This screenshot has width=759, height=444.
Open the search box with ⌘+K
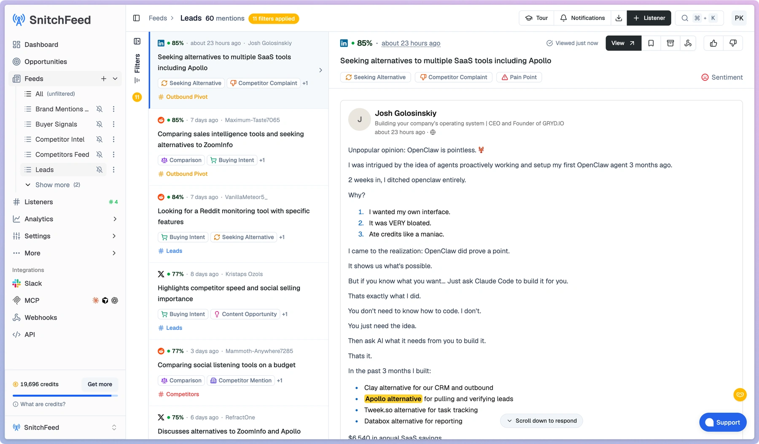coord(700,18)
